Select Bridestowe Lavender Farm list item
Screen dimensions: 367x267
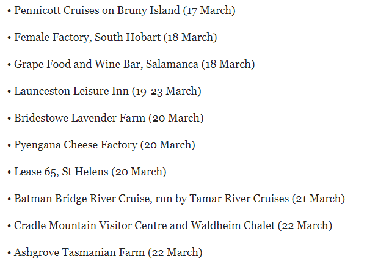(105, 118)
